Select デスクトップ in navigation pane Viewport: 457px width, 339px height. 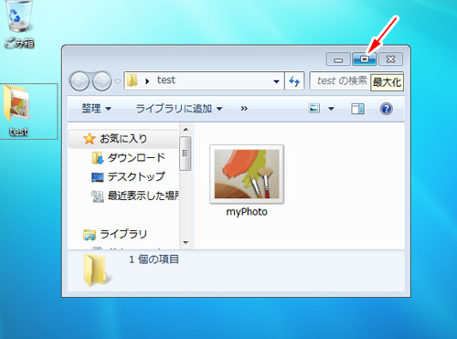tap(136, 176)
